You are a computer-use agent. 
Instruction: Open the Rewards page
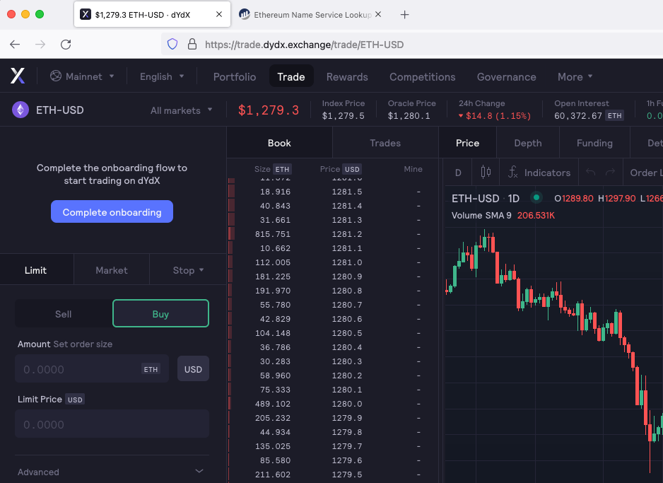click(347, 76)
